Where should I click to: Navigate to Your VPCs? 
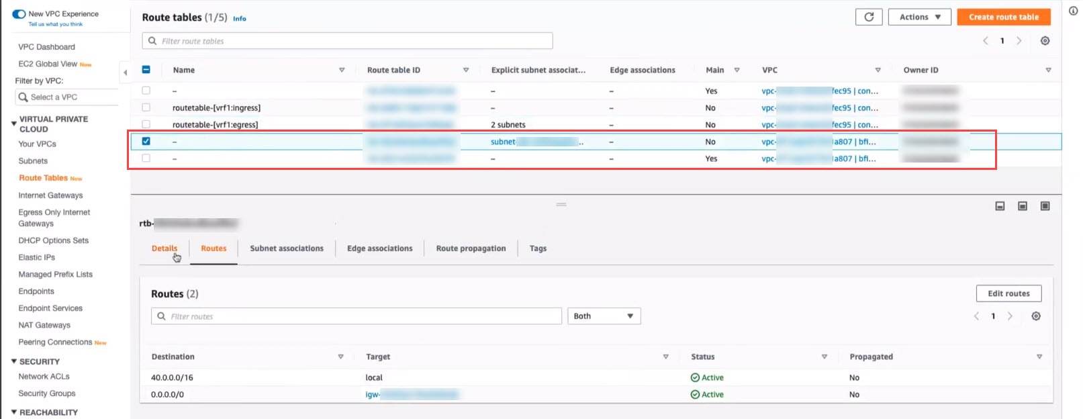[38, 144]
